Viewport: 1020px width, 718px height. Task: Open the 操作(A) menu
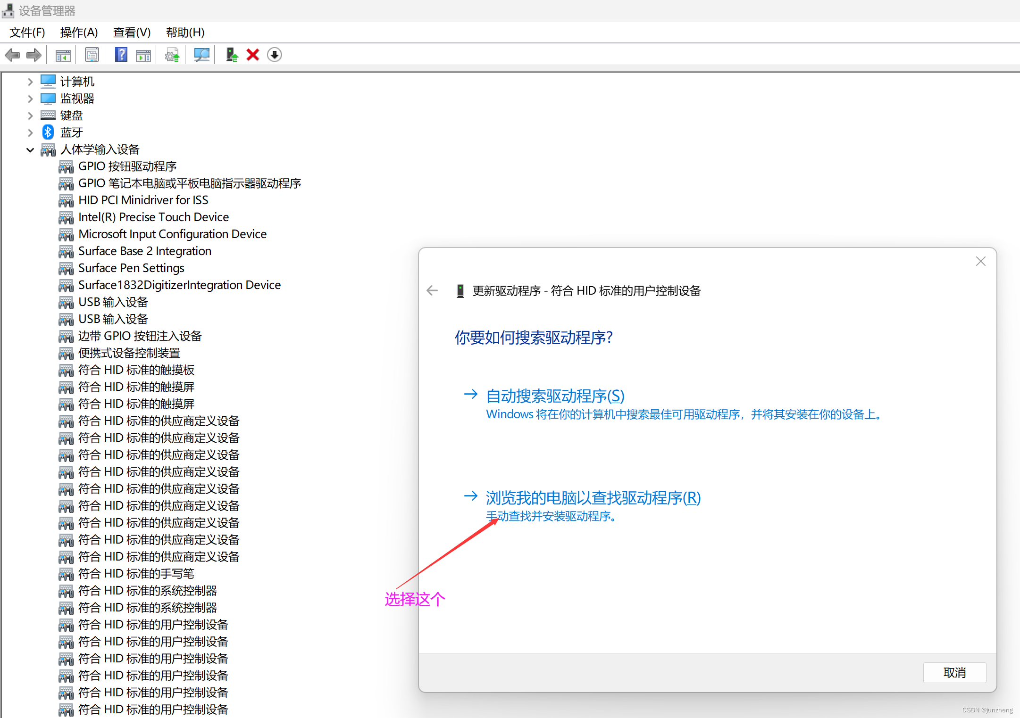point(79,33)
